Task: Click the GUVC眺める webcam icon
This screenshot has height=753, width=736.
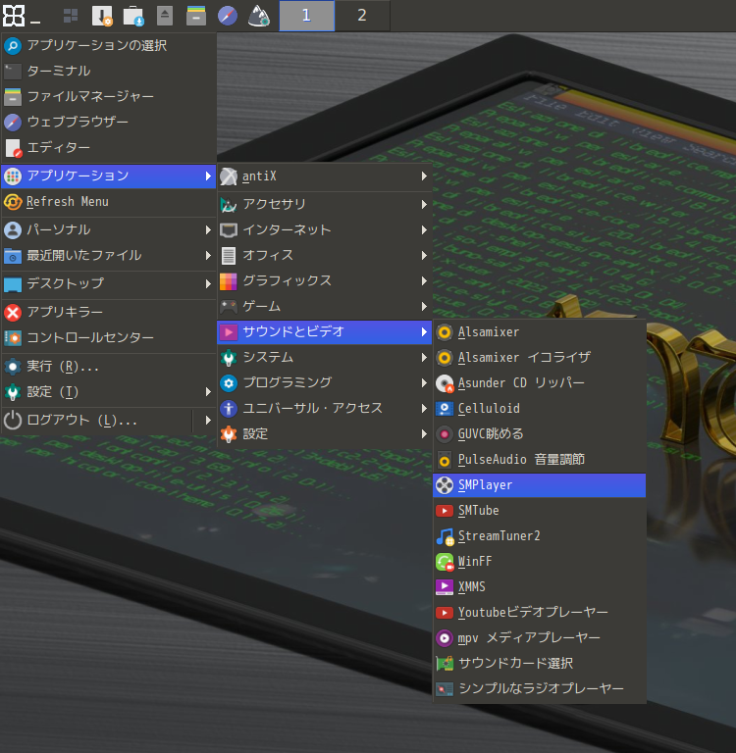Action: click(x=445, y=434)
